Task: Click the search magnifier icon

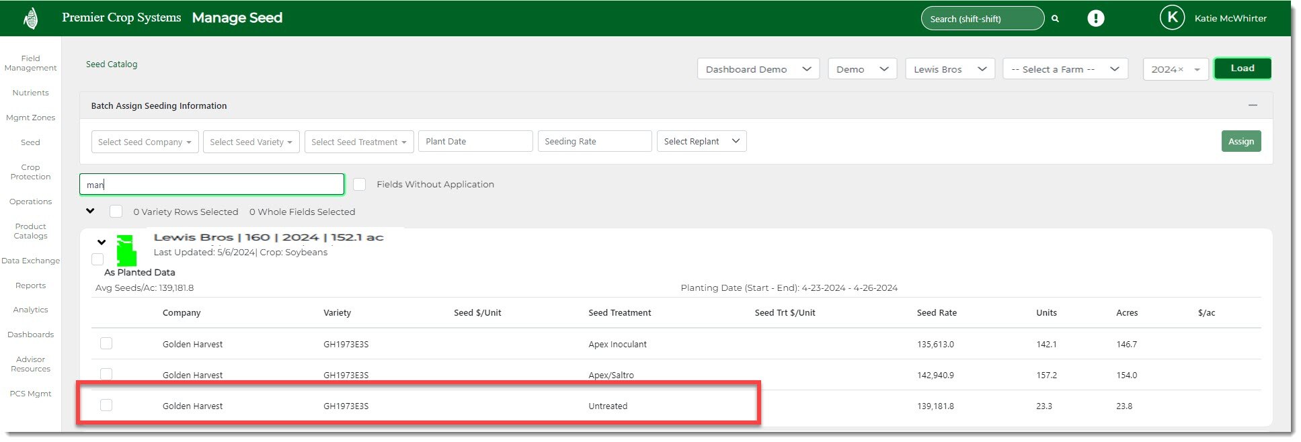Action: pyautogui.click(x=1055, y=19)
